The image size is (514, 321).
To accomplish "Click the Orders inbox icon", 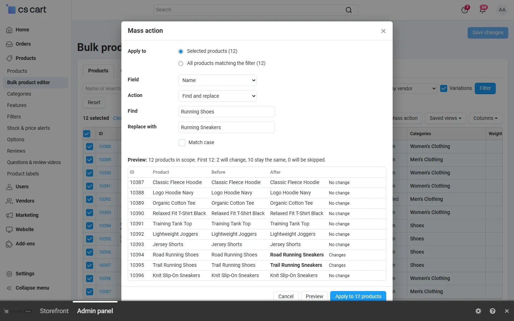I will [9, 44].
